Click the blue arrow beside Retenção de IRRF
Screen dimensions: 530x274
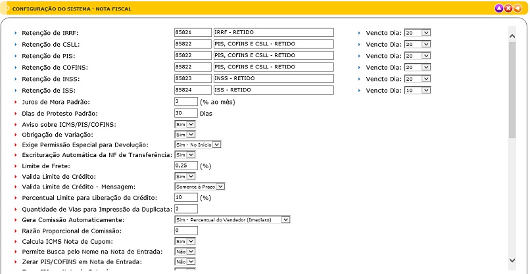(x=16, y=32)
